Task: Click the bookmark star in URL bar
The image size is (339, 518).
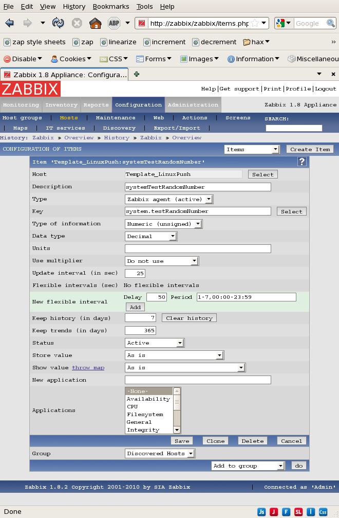Action: point(255,23)
